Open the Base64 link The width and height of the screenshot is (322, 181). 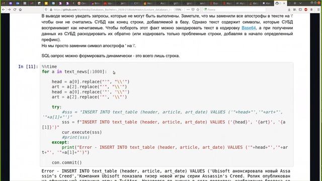click(x=249, y=28)
